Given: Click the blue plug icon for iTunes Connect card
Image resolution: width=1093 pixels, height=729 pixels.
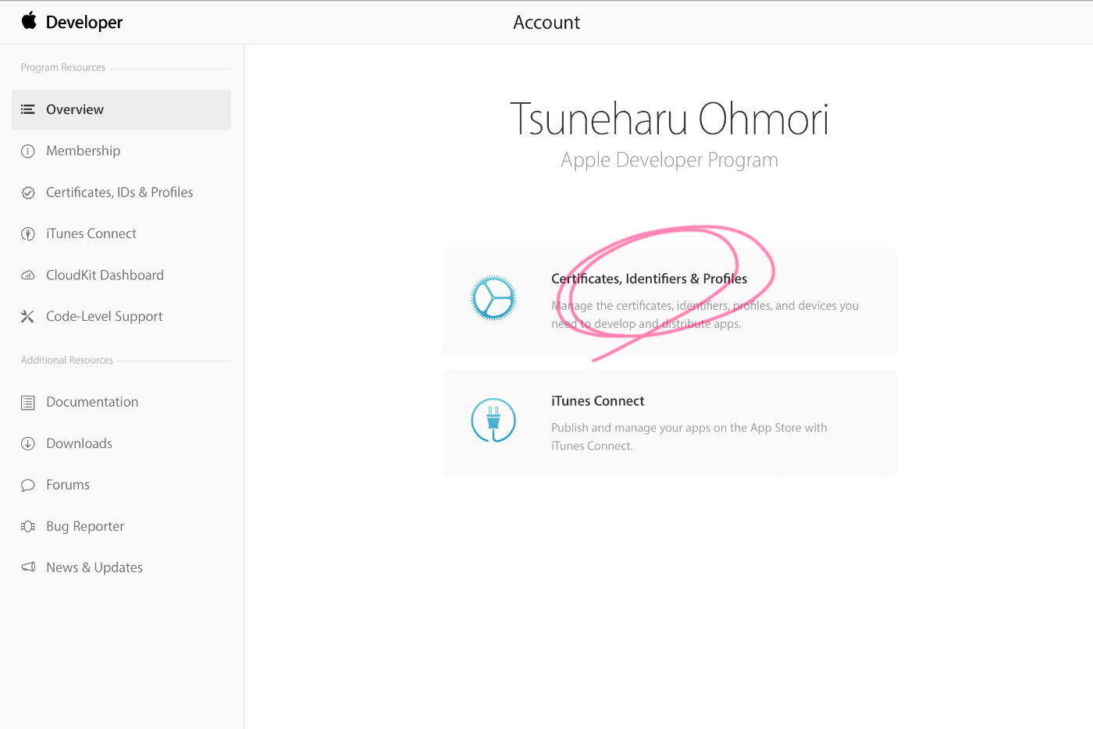Looking at the screenshot, I should click(x=493, y=421).
